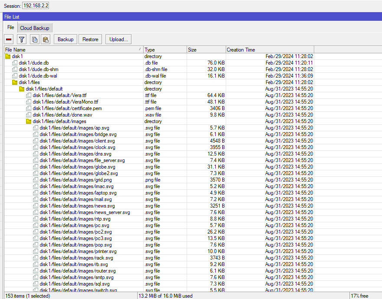This screenshot has height=299, width=382.
Task: Click file icon beside VeraMono.ttf
Action: pos(29,102)
